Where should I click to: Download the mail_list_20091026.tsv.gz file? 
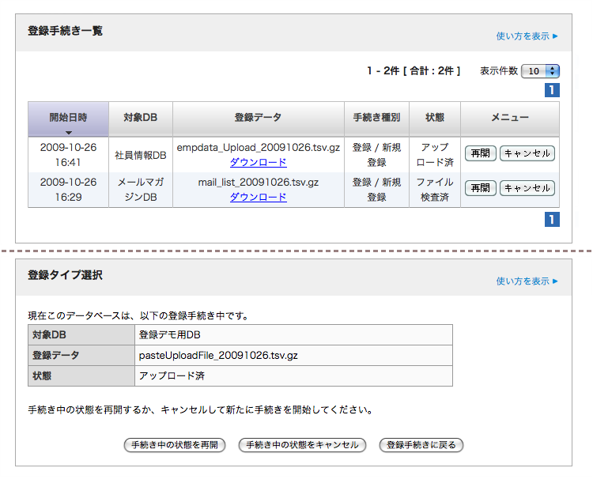point(259,197)
